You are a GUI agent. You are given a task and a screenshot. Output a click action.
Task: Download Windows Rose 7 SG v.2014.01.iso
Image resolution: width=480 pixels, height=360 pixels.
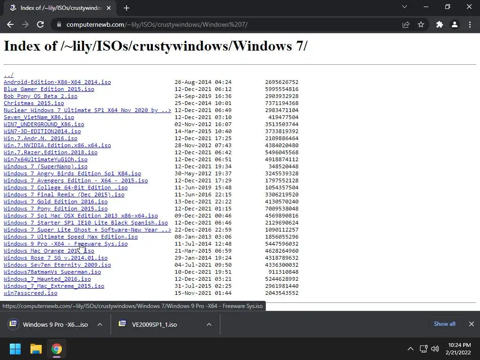(56, 258)
